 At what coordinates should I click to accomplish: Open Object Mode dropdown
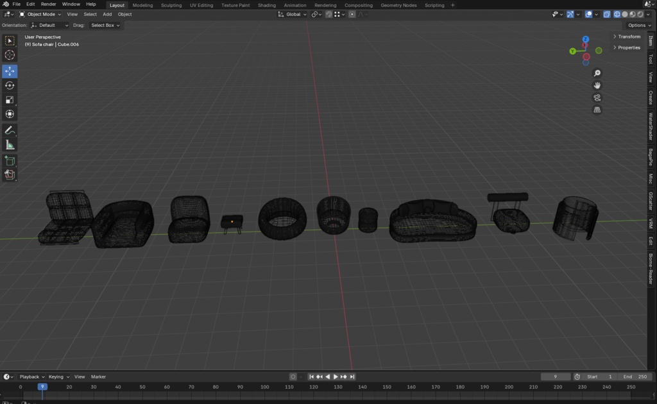pos(40,14)
